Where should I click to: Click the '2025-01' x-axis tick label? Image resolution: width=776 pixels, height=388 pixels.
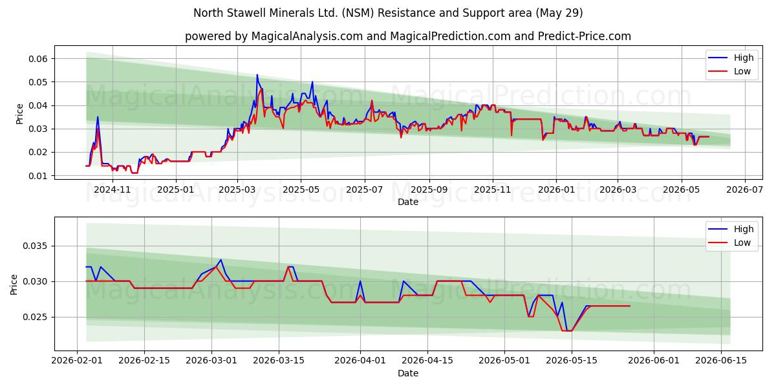(x=176, y=190)
